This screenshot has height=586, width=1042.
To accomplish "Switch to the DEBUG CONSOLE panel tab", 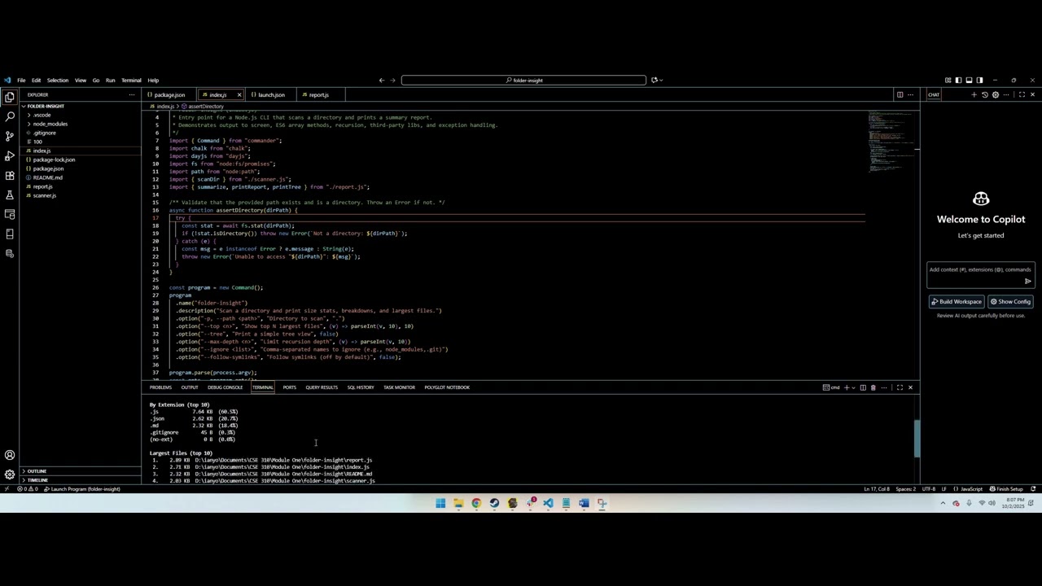I will tap(225, 387).
